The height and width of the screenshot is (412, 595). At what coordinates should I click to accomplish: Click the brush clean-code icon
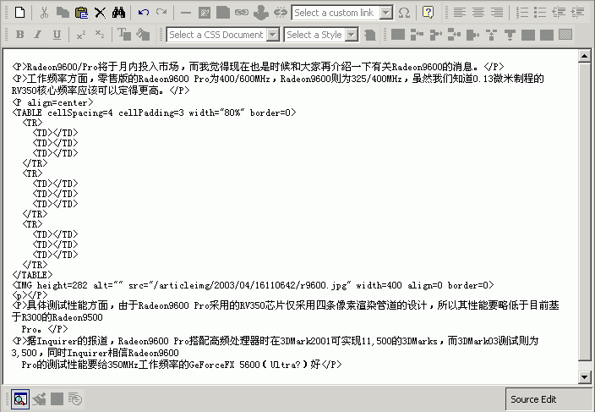(x=39, y=399)
